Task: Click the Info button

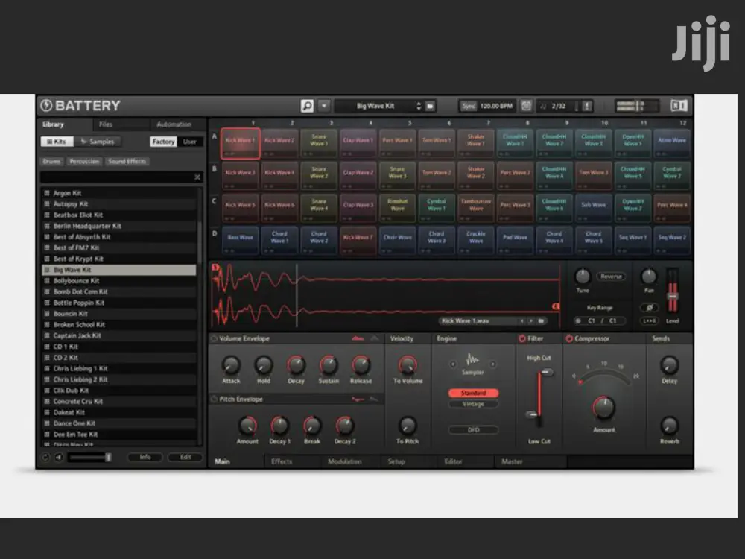Action: coord(145,458)
